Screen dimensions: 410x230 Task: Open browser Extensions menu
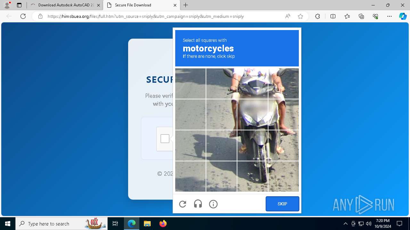317,16
